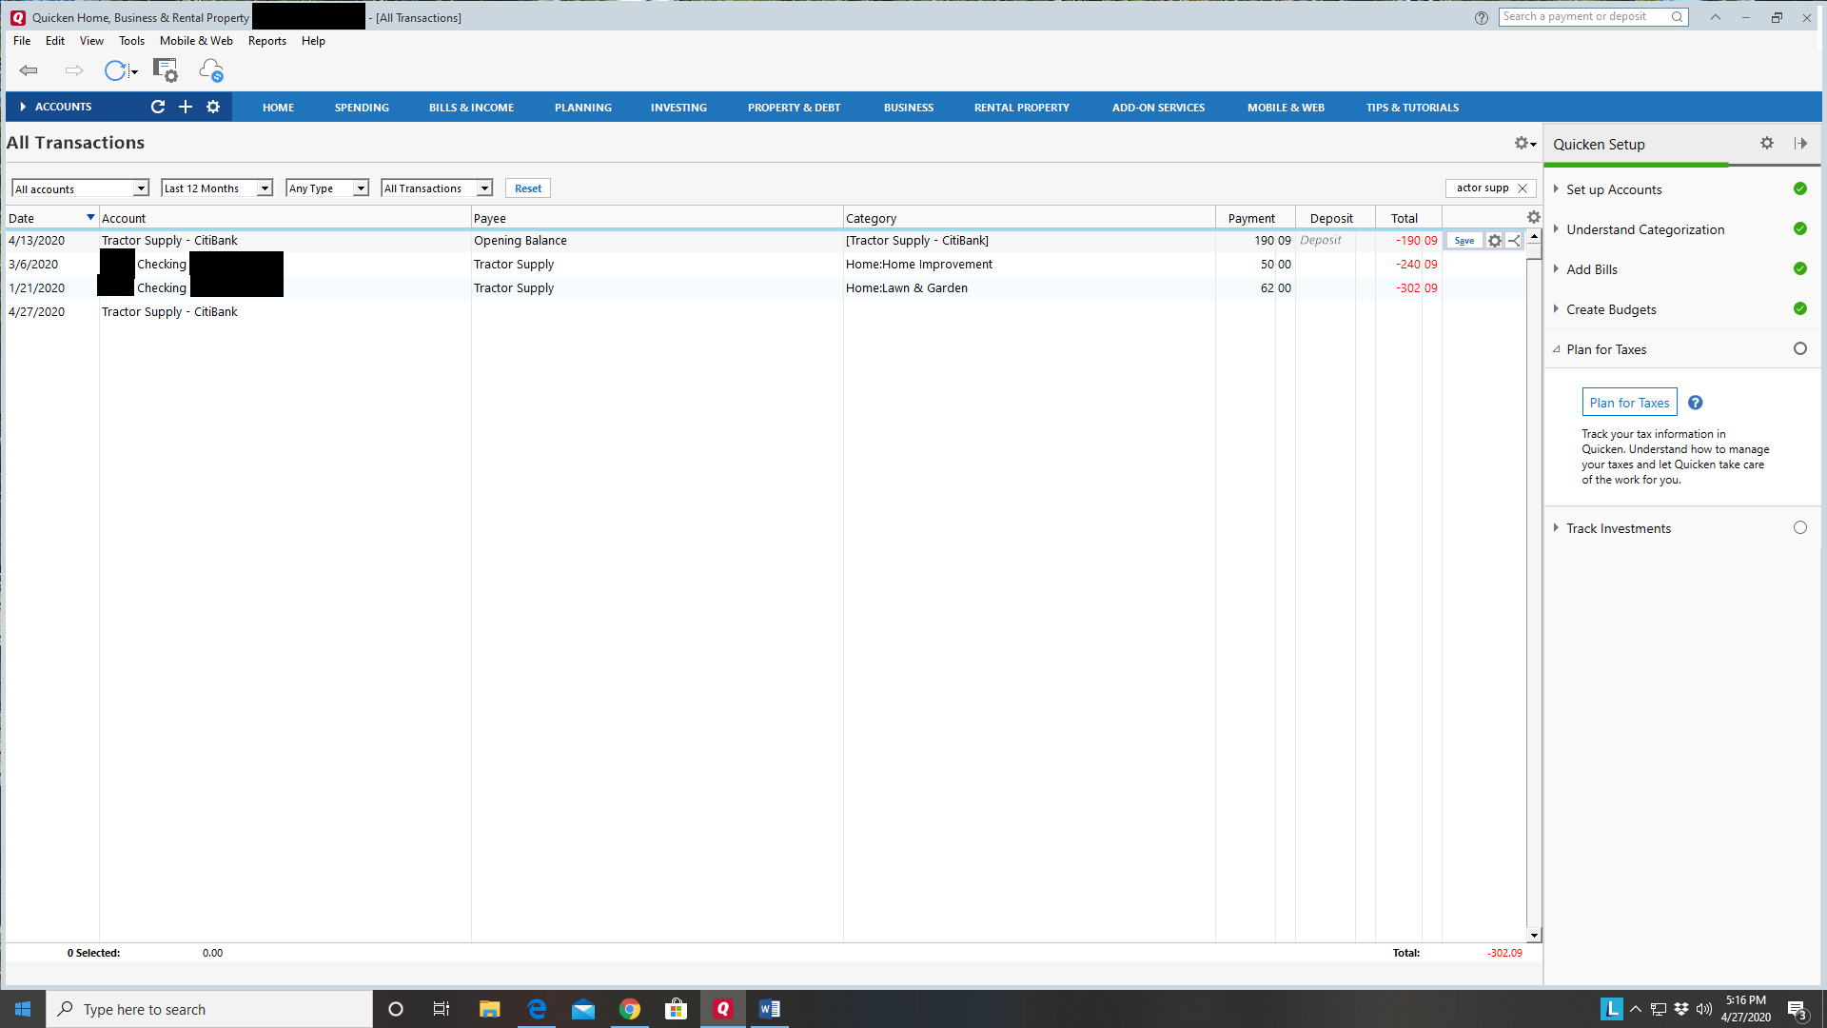Click the Plan for Taxes button
Viewport: 1827px width, 1028px height.
click(x=1628, y=403)
